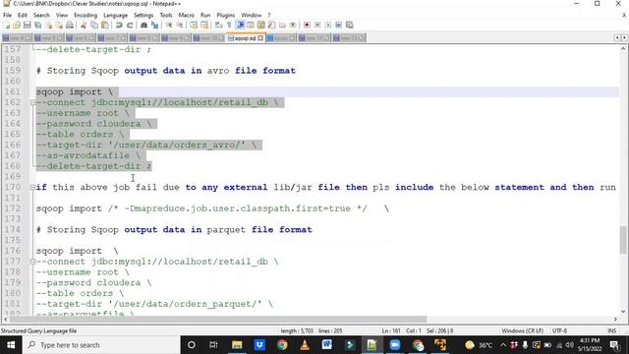Collapse the fold marker at line 177
This screenshot has height=354, width=629.
pos(32,262)
